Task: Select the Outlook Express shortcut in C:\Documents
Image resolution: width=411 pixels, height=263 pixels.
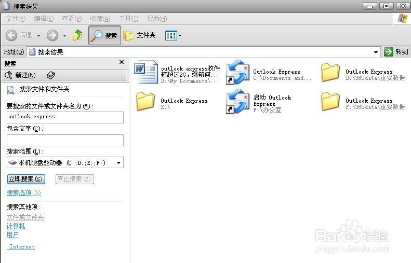Action: [x=238, y=72]
